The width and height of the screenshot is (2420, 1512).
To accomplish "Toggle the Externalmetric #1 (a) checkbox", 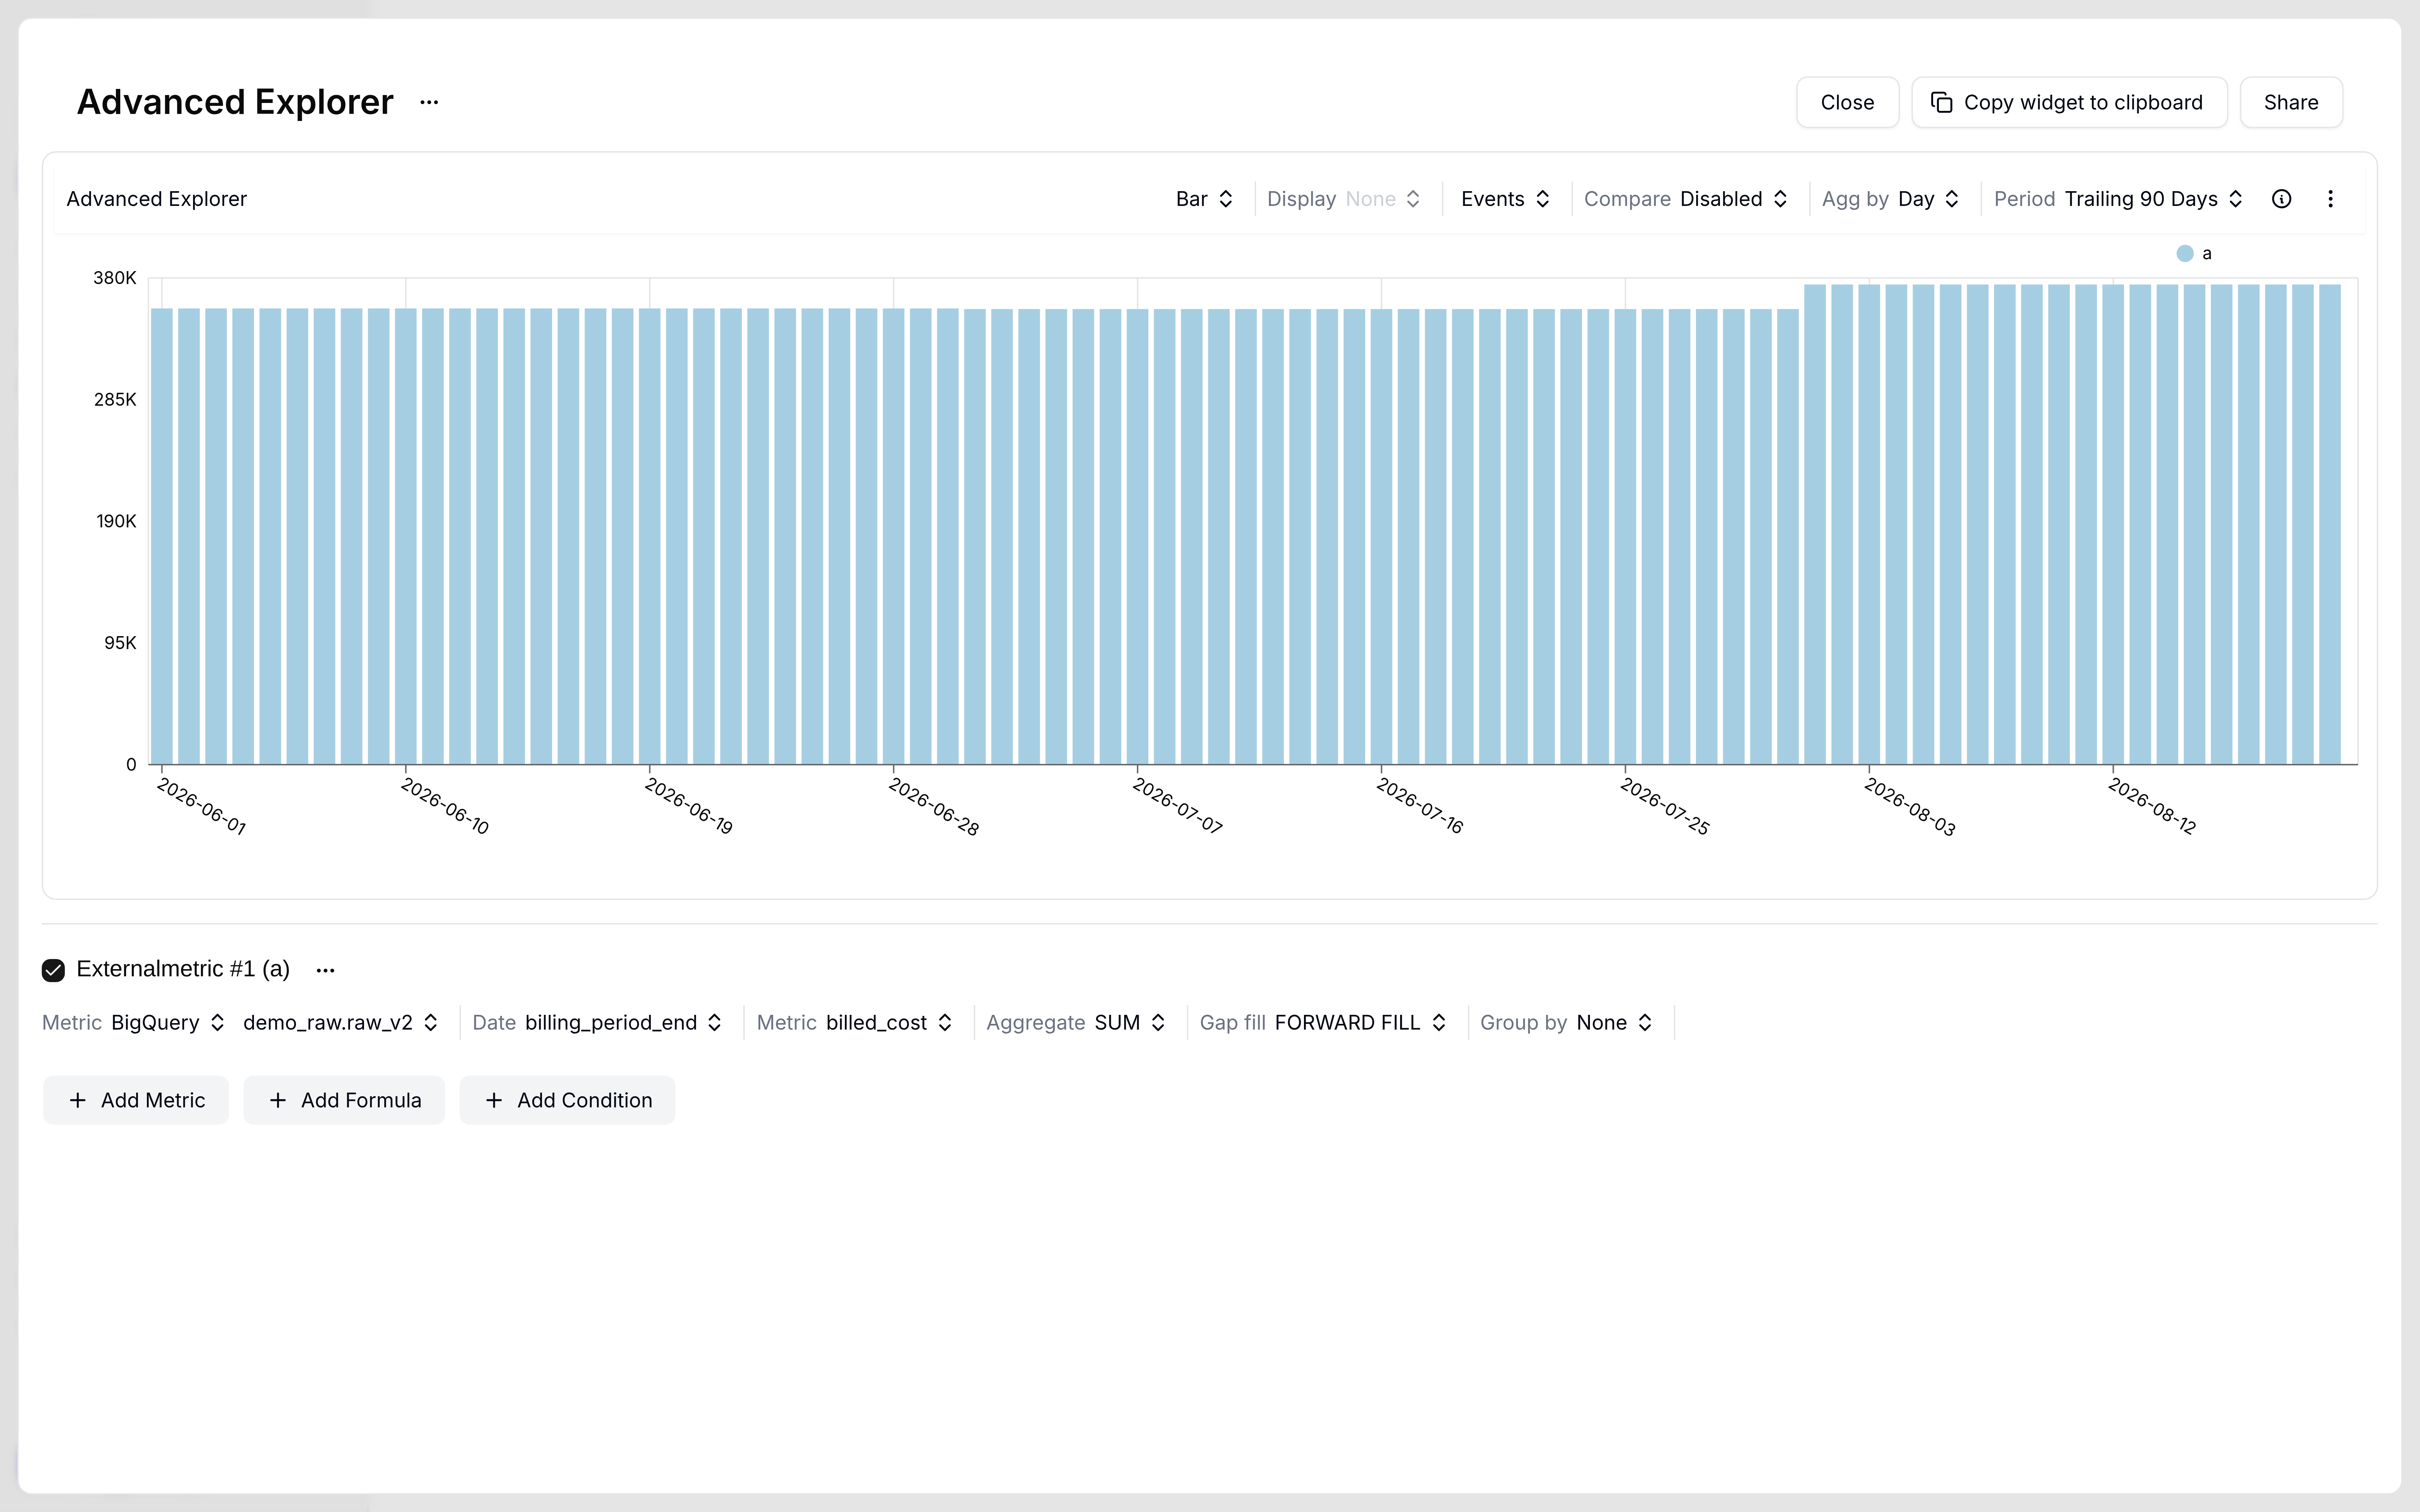I will 53,970.
